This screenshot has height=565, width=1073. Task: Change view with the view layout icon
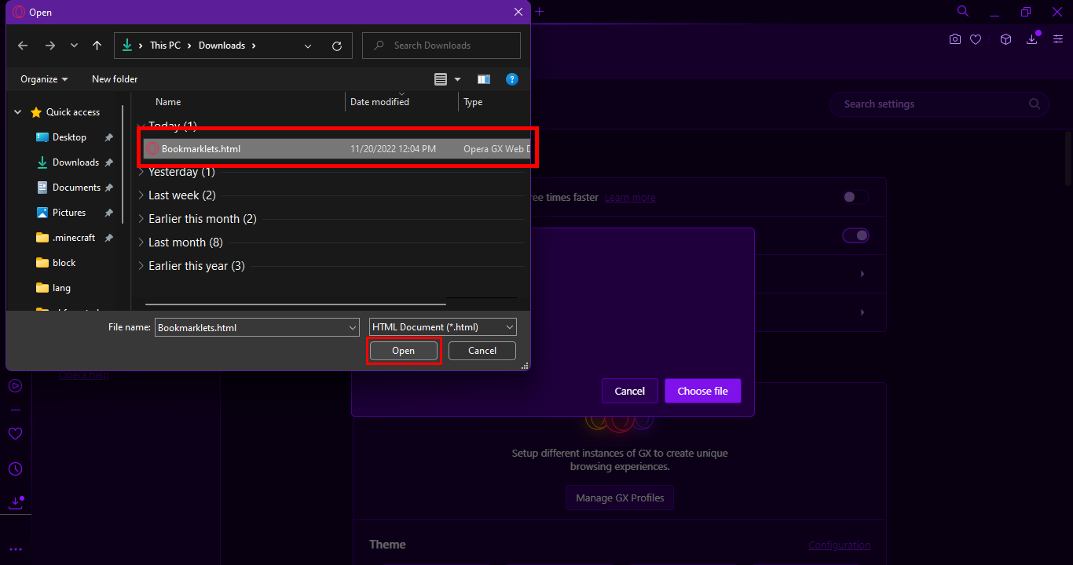pyautogui.click(x=441, y=79)
